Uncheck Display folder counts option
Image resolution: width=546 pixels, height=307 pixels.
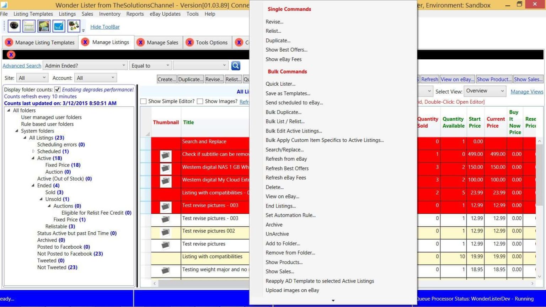[58, 90]
